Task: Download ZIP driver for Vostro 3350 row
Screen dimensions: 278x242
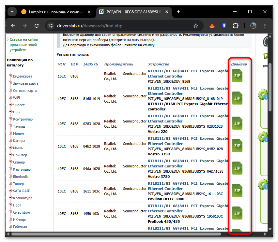Action: (237, 146)
